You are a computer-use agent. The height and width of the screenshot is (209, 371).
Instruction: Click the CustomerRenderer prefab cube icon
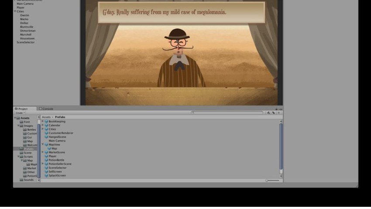click(x=46, y=133)
